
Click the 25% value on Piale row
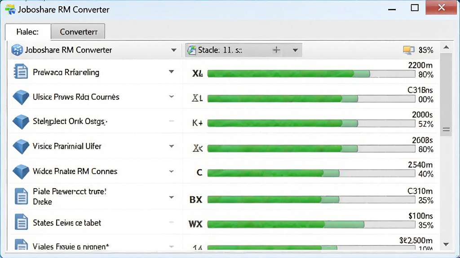(426, 200)
